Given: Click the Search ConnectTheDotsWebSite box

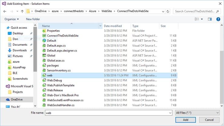Looking at the screenshot, I should 195,11.
